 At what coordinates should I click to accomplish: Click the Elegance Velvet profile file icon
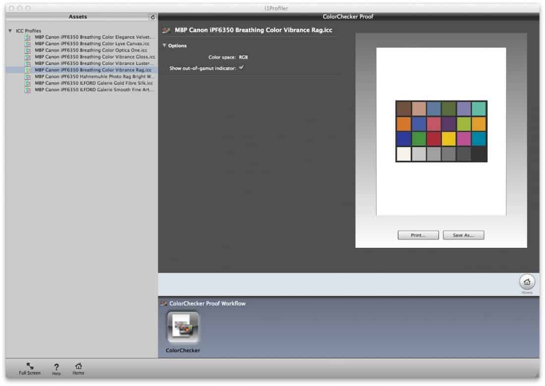pyautogui.click(x=28, y=37)
